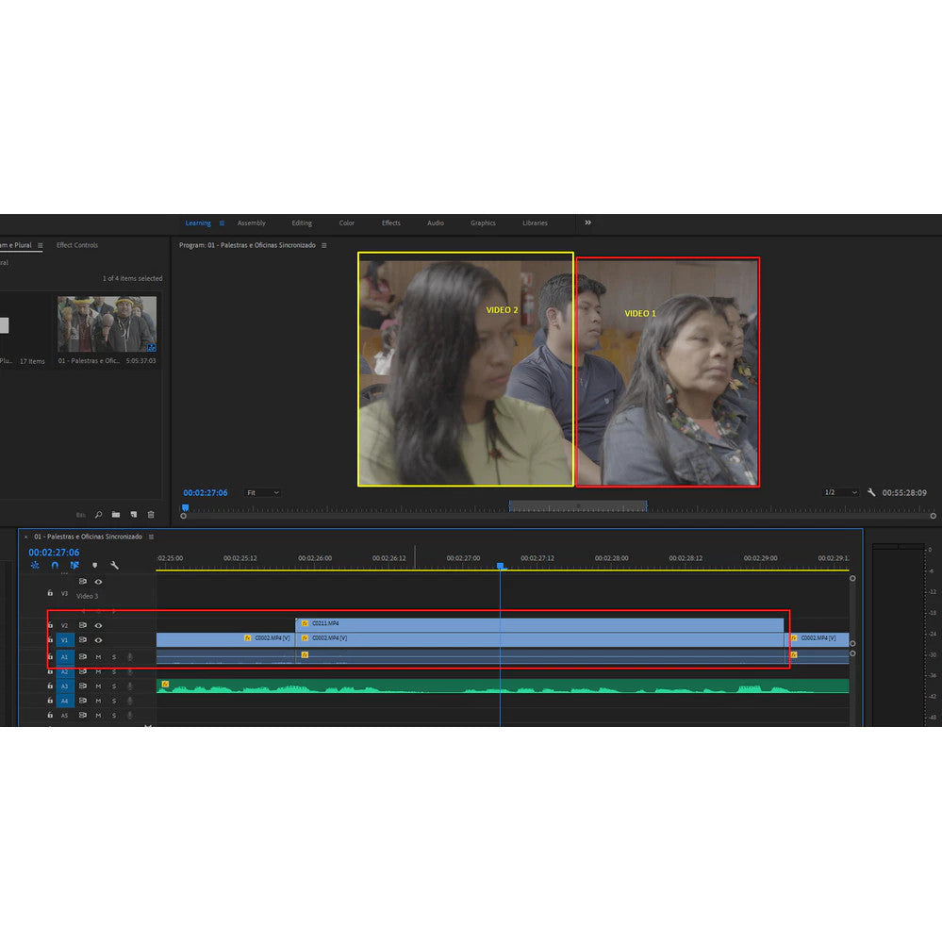Enable voice-over record on track A3
This screenshot has width=942, height=942.
[x=130, y=686]
